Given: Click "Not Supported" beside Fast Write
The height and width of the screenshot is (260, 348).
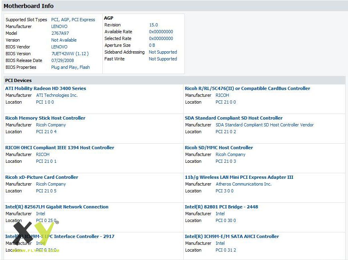Looking at the screenshot, I should (163, 59).
